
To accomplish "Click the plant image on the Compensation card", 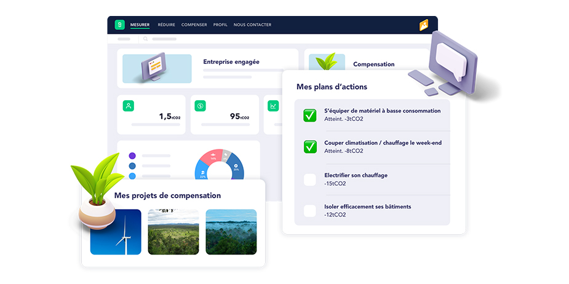I will [326, 62].
